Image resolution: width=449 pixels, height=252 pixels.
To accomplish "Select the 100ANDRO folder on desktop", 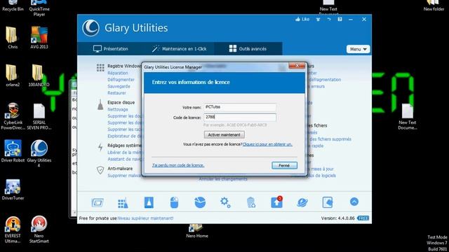I will [39, 76].
